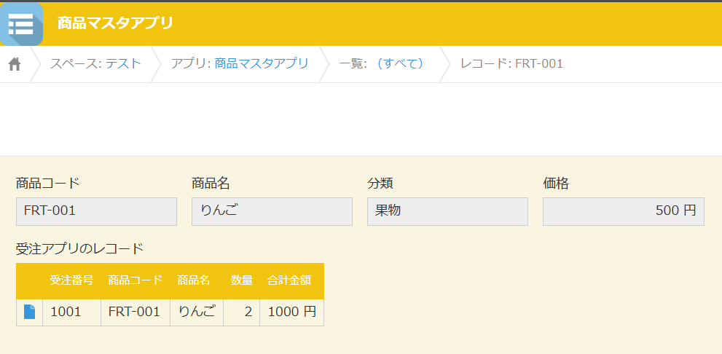Screen dimensions: 722x354
Task: Click the 価格 field showing 500 円
Action: [x=624, y=212]
